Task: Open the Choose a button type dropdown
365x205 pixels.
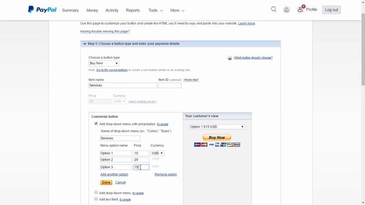Action: 104,63
